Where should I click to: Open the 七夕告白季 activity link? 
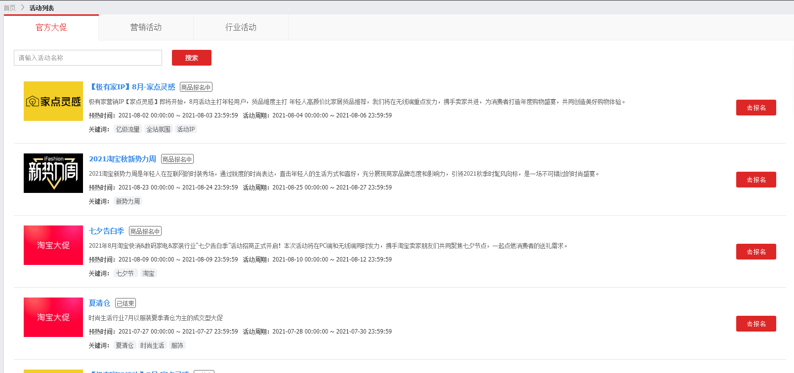[107, 231]
